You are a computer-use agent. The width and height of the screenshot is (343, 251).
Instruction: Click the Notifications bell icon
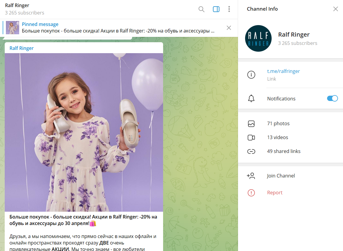coord(251,99)
